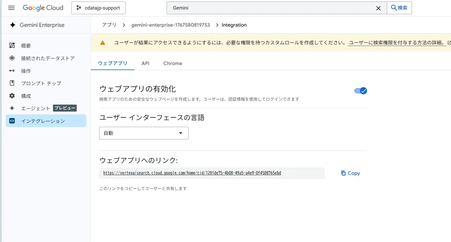Switch to the Chrome tab
Viewport: 451px width, 242px height.
tap(173, 63)
